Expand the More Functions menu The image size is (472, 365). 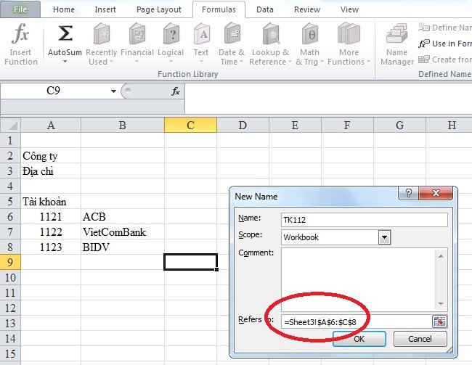coord(349,44)
